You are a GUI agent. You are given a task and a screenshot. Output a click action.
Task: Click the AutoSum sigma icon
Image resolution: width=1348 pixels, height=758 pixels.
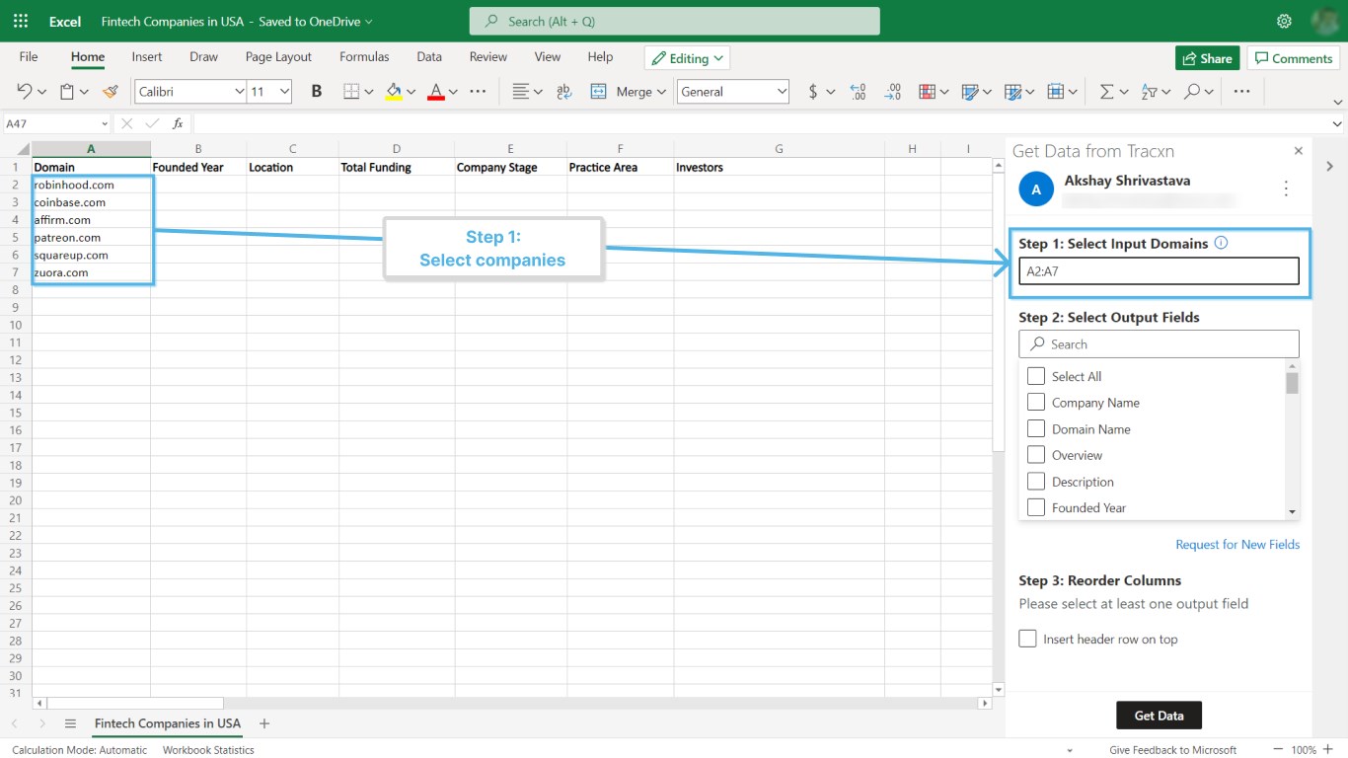[1106, 92]
